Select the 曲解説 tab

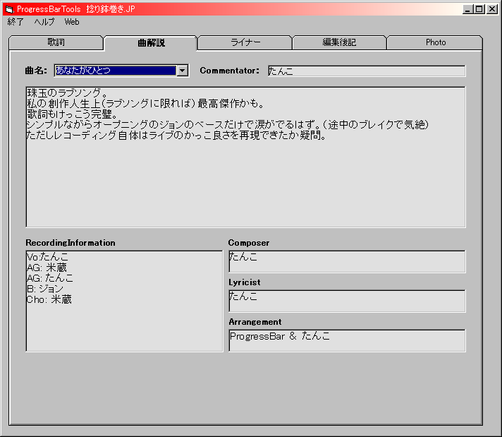(151, 42)
